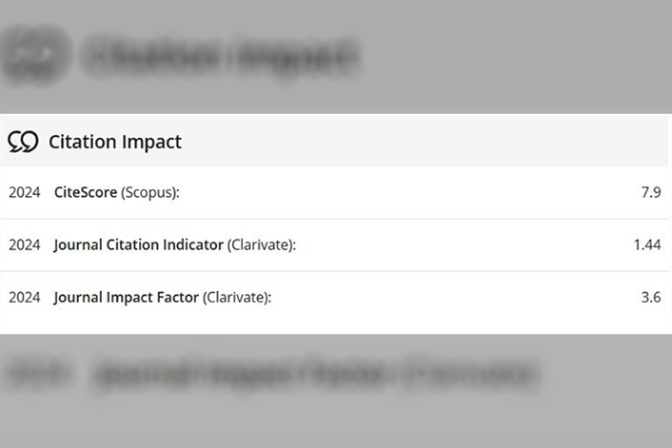This screenshot has height=448, width=672.
Task: Click the blurred heading in the top banner
Action: tap(219, 57)
